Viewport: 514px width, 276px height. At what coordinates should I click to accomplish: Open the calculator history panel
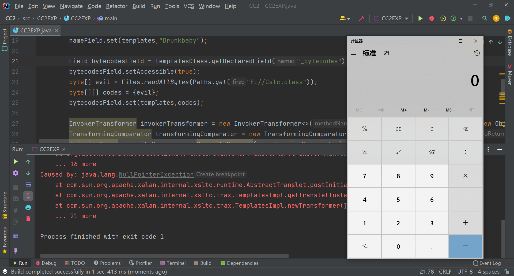(x=477, y=53)
